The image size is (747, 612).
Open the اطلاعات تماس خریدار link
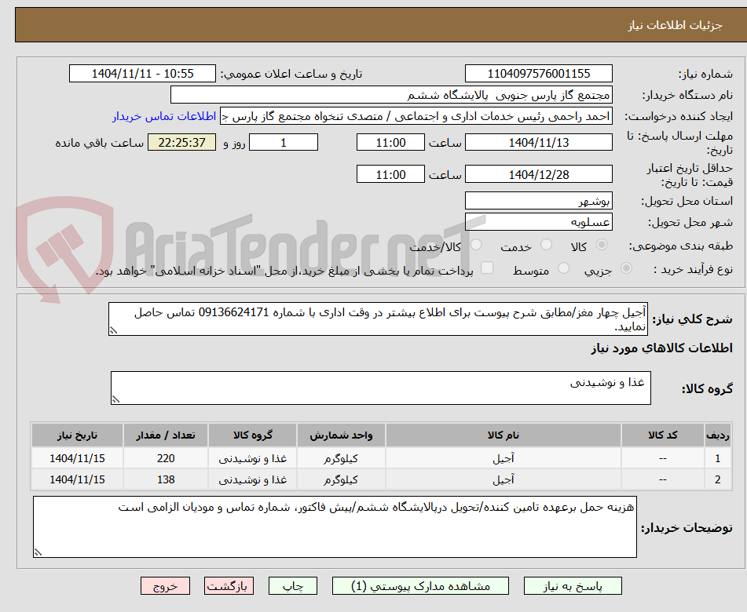click(164, 116)
